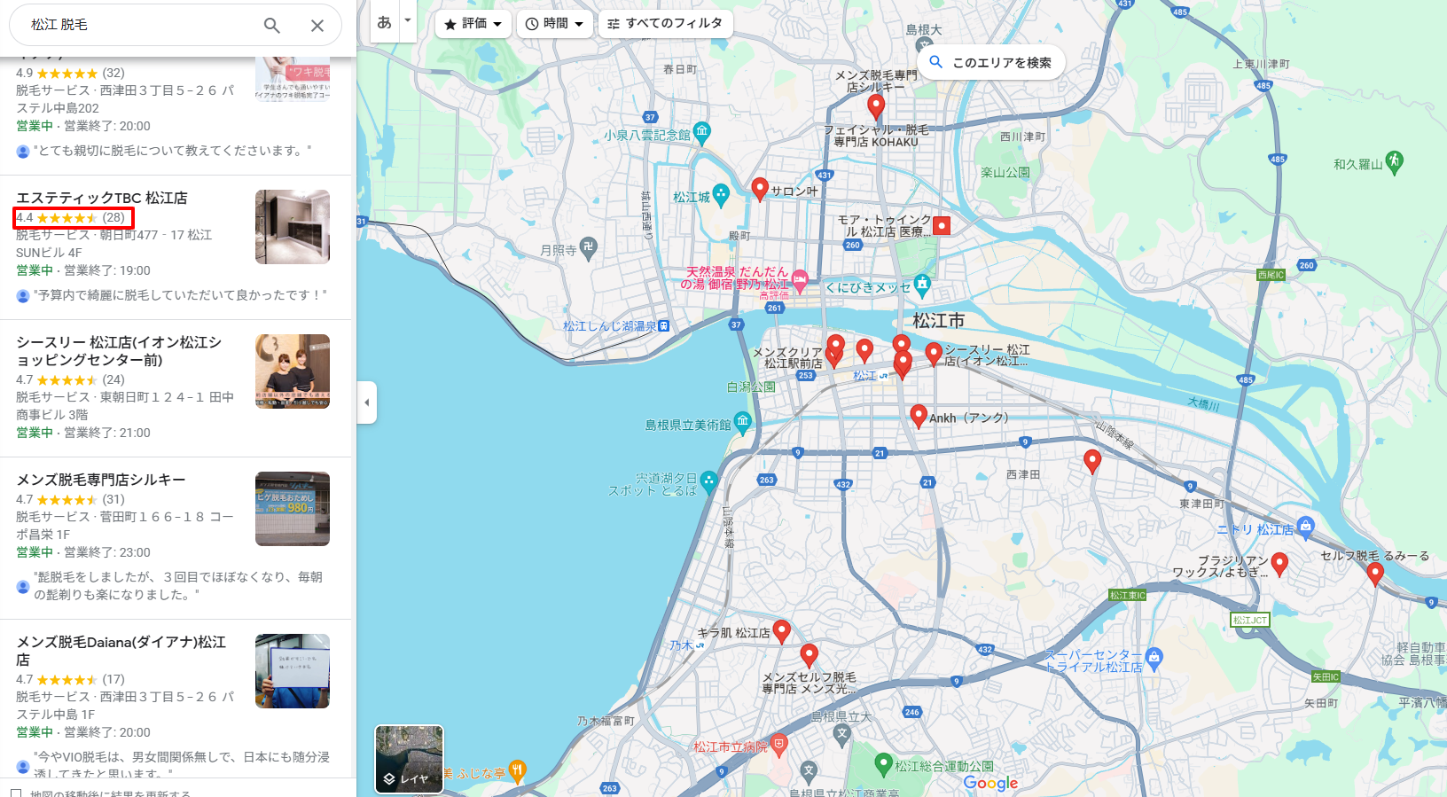Click the red pin for シースリー 松江店 on map

point(934,353)
